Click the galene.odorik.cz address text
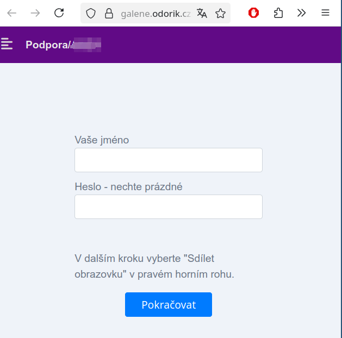Screen dimensions: 342x338 156,14
